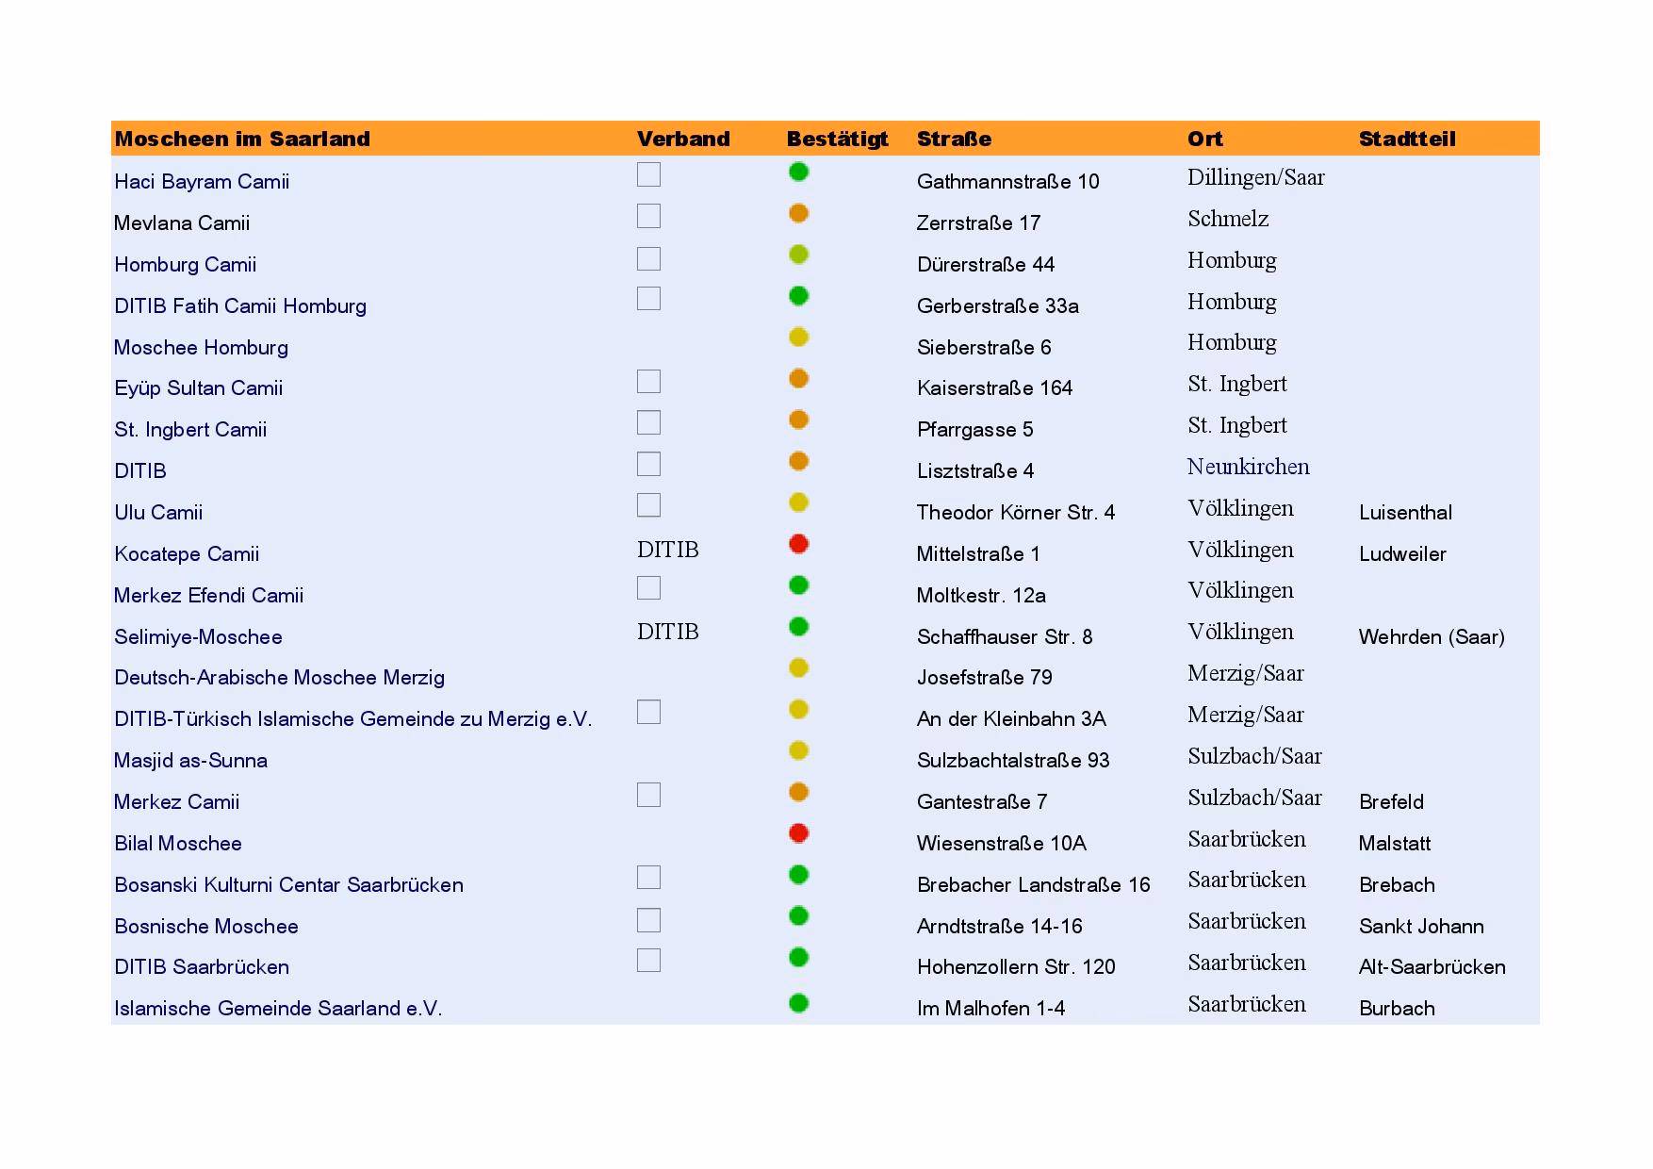Image resolution: width=1653 pixels, height=1169 pixels.
Task: Check the Verband box for Merkez Camii
Action: (x=648, y=795)
